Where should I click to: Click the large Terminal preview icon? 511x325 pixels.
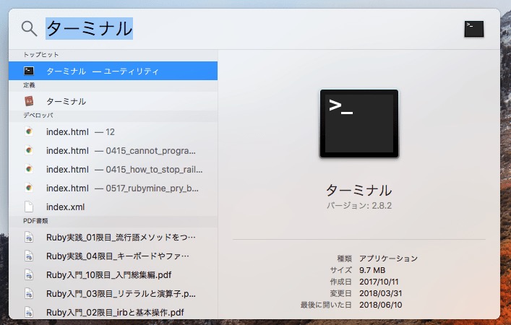coord(359,123)
